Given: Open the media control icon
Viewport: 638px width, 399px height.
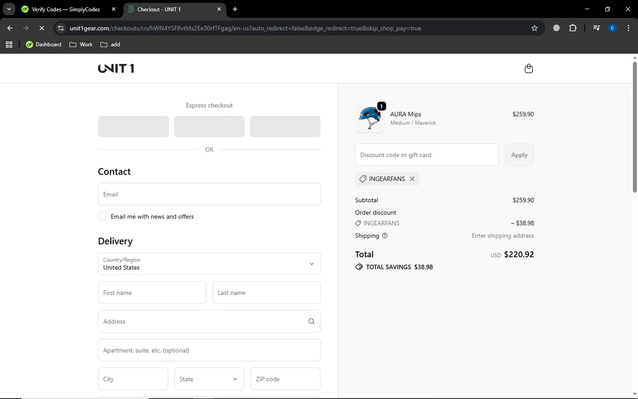Looking at the screenshot, I should pyautogui.click(x=596, y=28).
